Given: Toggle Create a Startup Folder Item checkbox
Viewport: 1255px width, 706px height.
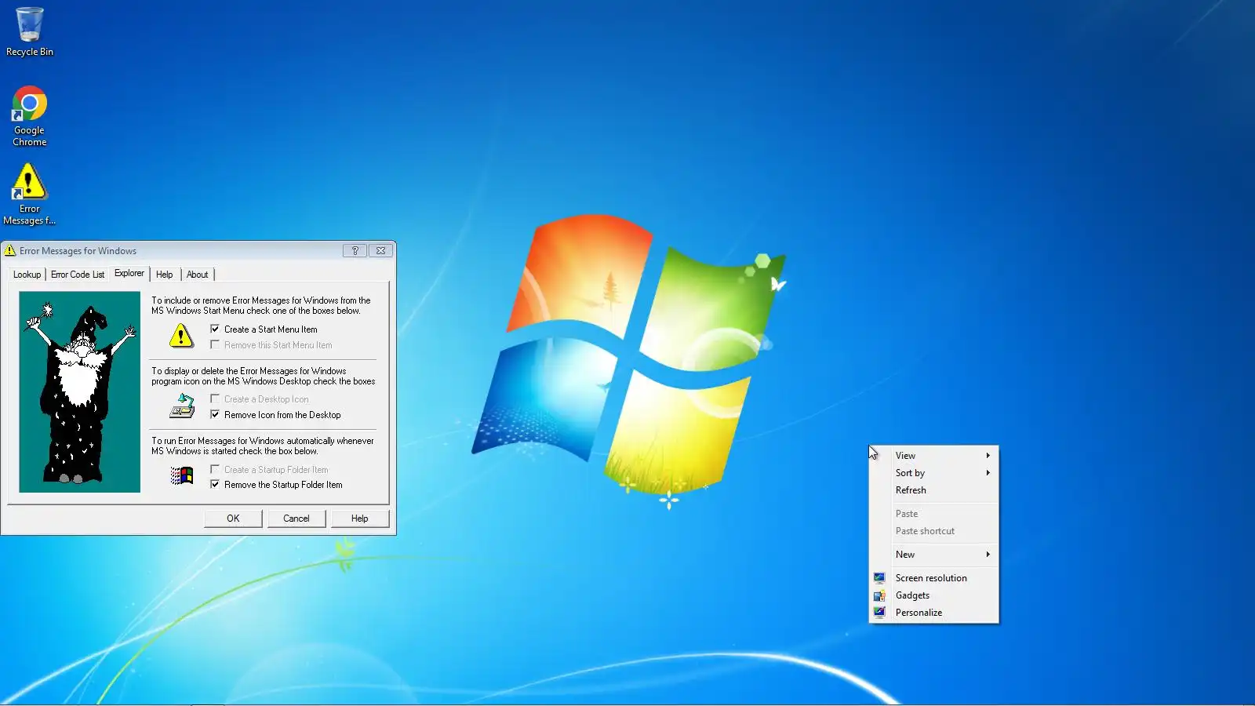Looking at the screenshot, I should [215, 470].
